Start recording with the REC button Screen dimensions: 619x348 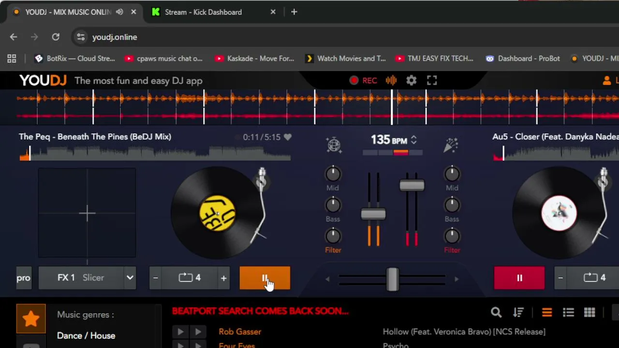[x=363, y=81]
